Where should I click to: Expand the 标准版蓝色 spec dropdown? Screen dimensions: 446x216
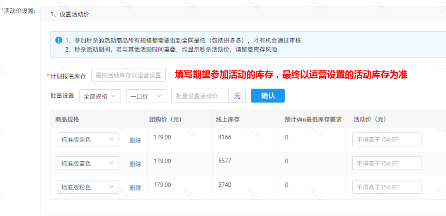(x=88, y=163)
